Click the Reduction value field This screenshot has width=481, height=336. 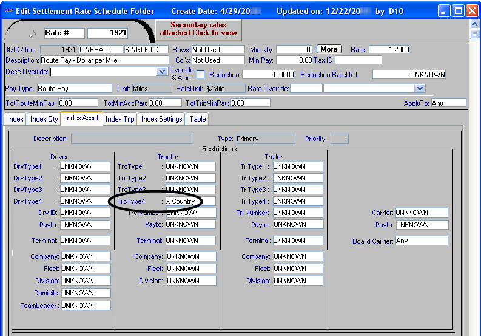pyautogui.click(x=269, y=74)
